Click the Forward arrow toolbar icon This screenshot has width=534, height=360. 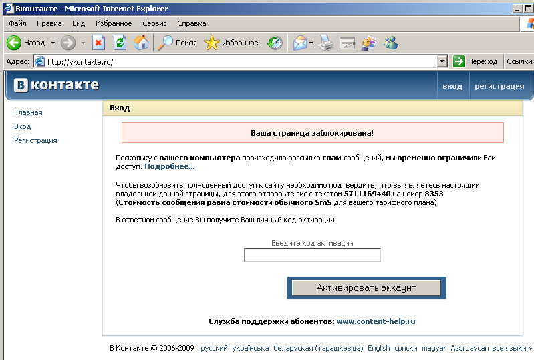(x=68, y=43)
